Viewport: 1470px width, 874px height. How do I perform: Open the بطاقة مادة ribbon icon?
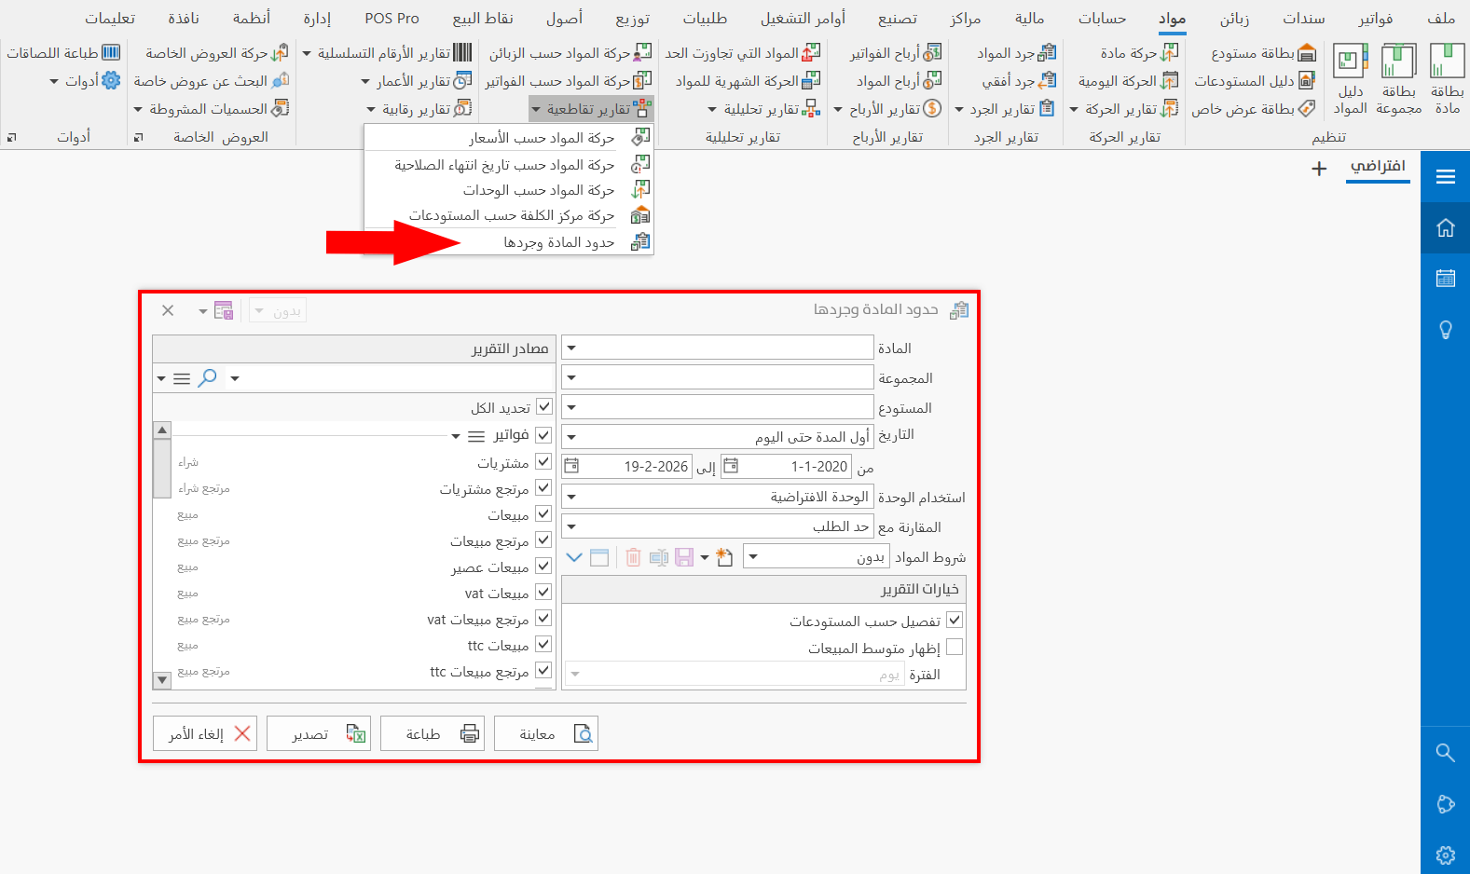click(1447, 79)
